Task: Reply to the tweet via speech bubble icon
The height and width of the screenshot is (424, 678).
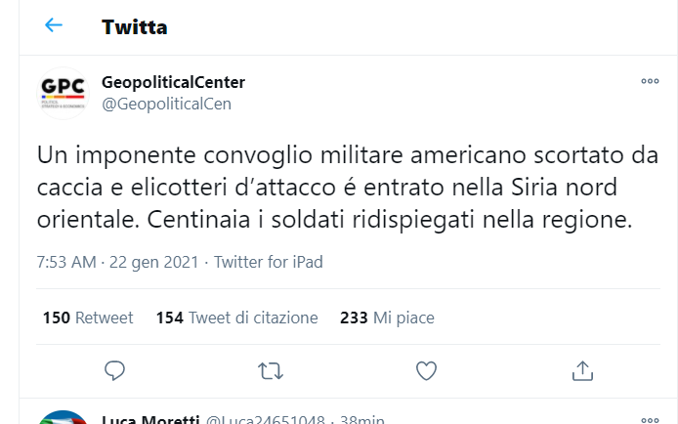Action: click(114, 370)
